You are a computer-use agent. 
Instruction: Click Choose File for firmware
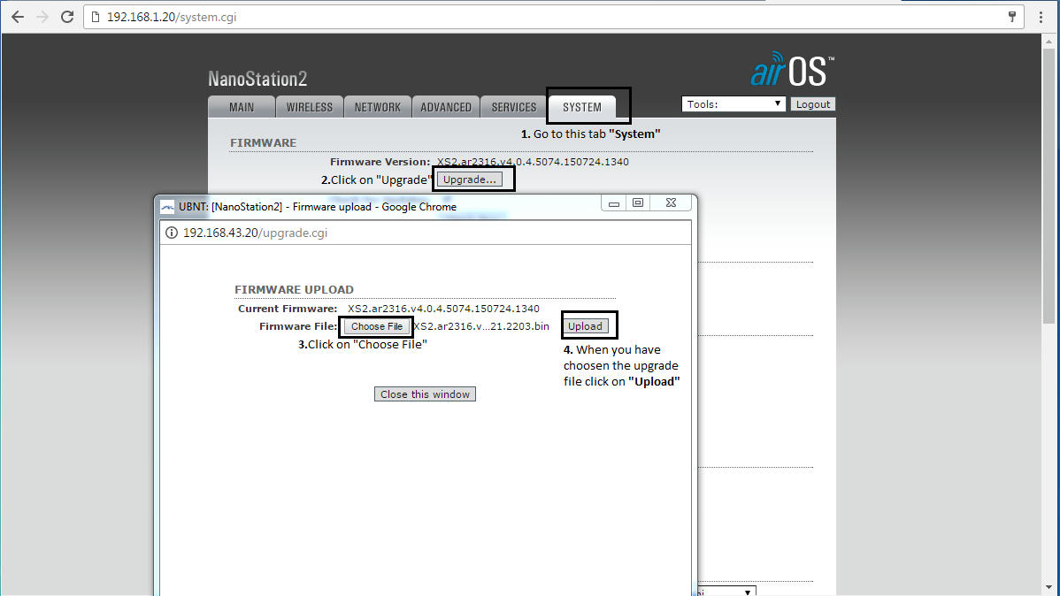tap(377, 326)
